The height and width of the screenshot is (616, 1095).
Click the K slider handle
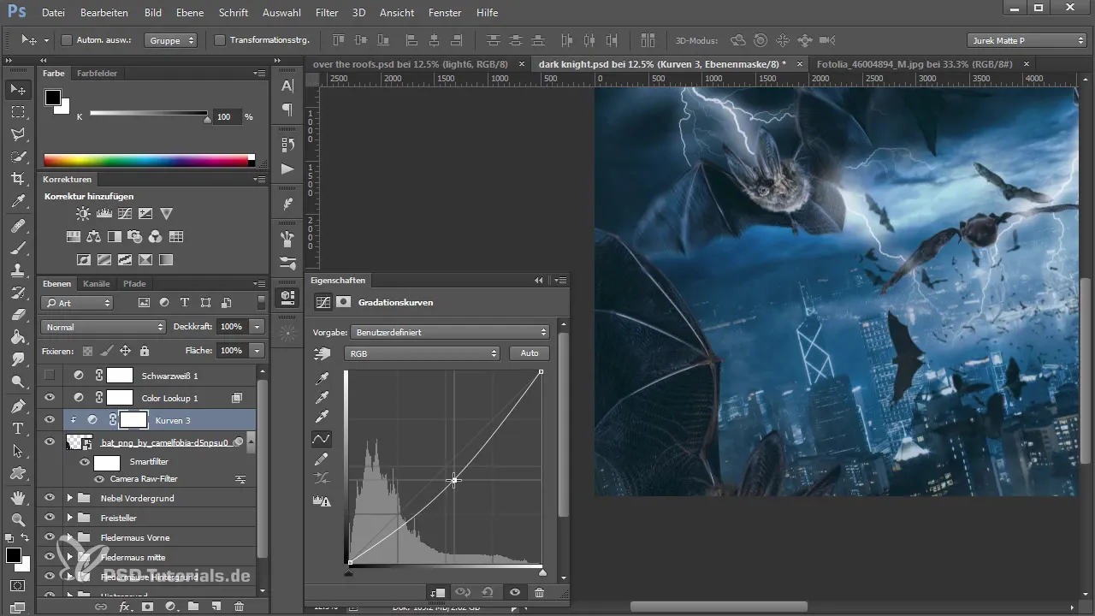click(206, 120)
